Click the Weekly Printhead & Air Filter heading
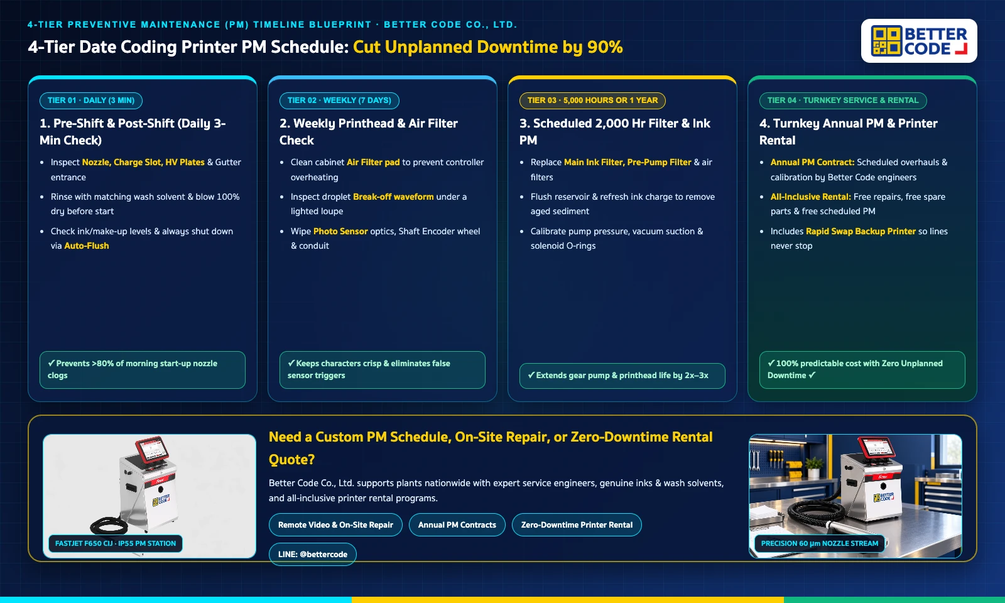Image resolution: width=1005 pixels, height=603 pixels. (x=369, y=132)
